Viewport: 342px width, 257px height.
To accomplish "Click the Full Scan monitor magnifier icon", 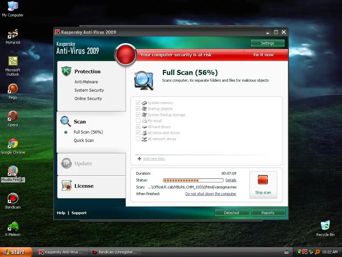I will coord(144,81).
